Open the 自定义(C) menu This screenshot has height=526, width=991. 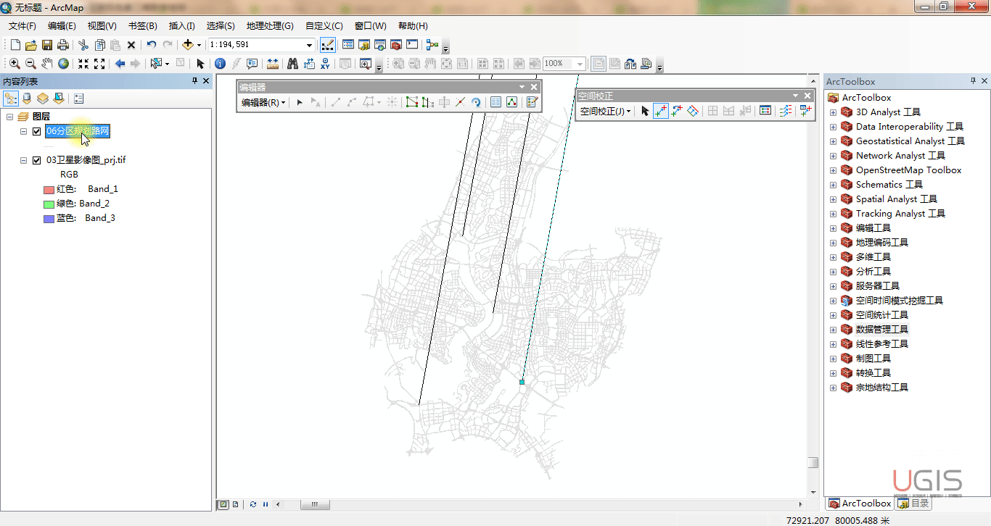pos(324,25)
